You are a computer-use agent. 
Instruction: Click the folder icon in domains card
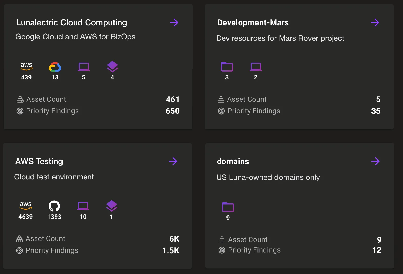[x=228, y=207]
